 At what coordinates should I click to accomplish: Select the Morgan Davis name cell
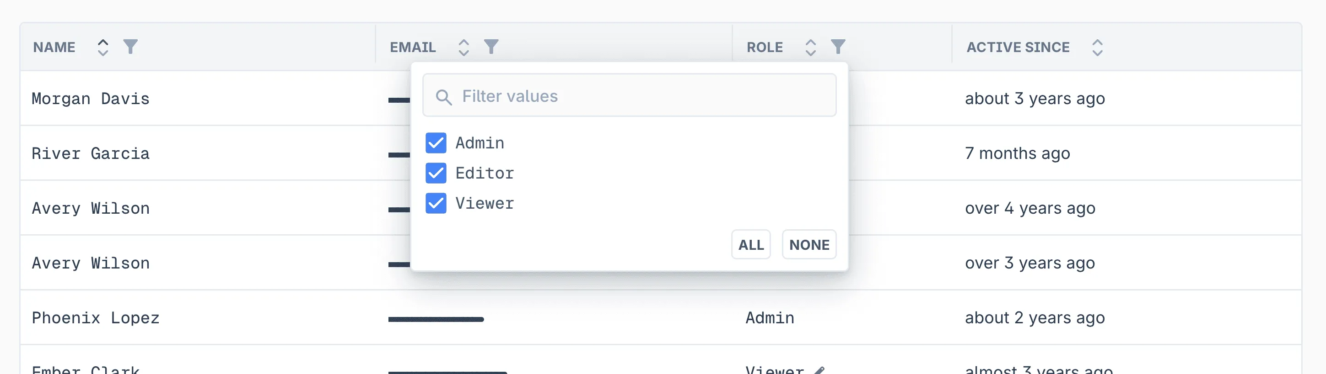(91, 99)
